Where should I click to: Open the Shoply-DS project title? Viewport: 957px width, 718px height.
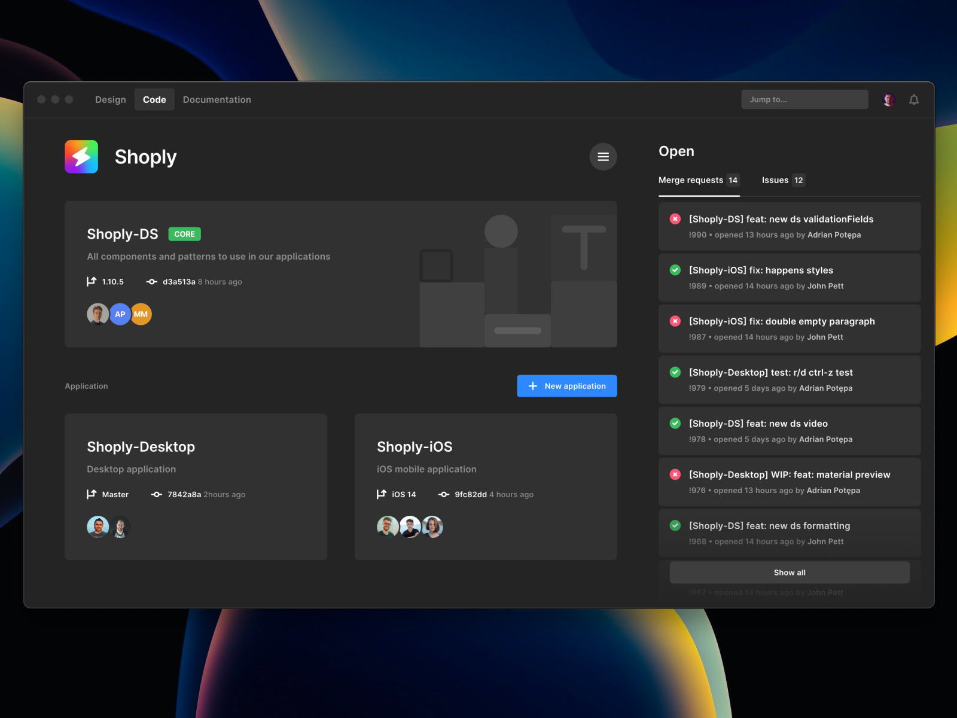click(123, 234)
